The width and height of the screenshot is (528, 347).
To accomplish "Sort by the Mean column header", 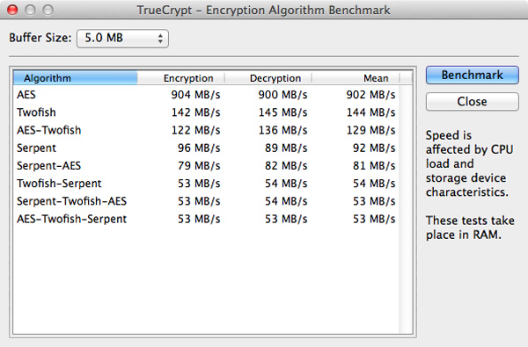I will point(356,78).
